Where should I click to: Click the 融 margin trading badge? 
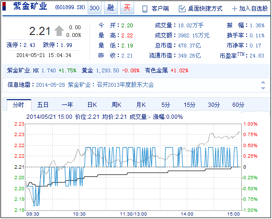coord(111,8)
